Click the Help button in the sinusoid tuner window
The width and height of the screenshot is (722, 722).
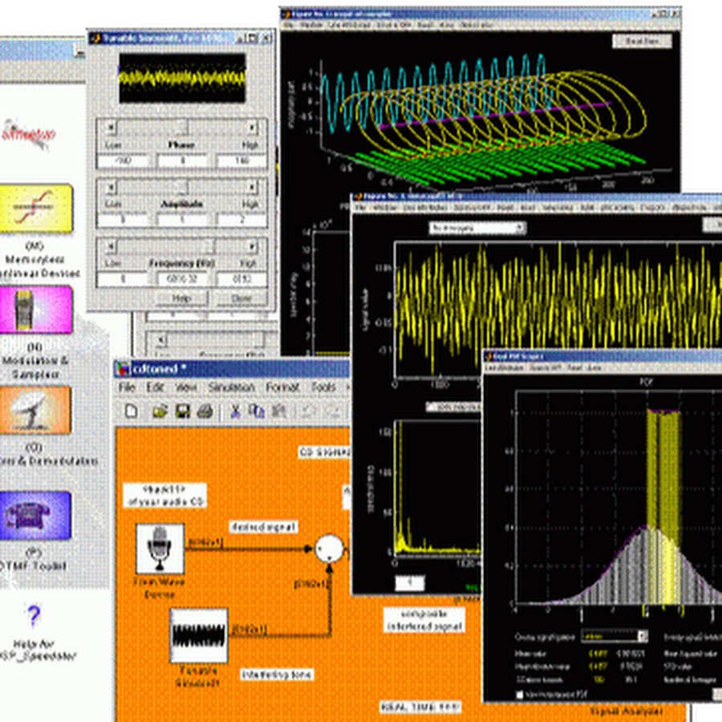pos(182,298)
